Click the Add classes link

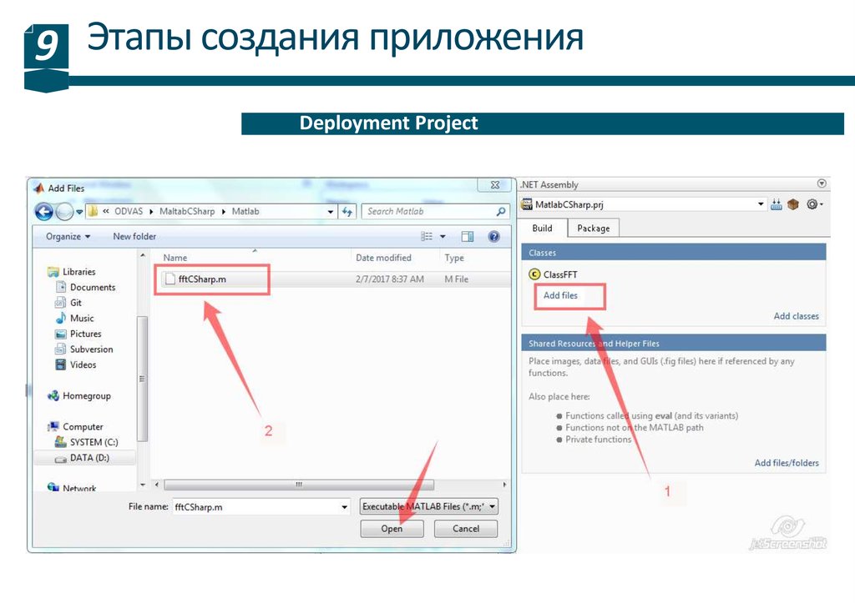796,316
